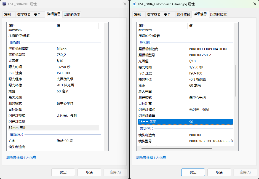Select 最大光圈 row in NEF window
Screen dimensions: 259x179
tap(53, 97)
